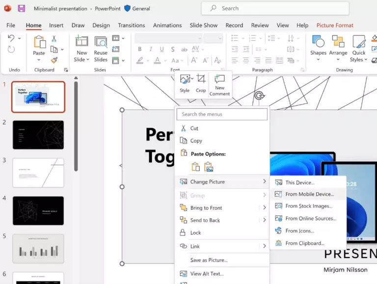Switch to the Picture Format tab
The width and height of the screenshot is (377, 284).
[x=335, y=26]
